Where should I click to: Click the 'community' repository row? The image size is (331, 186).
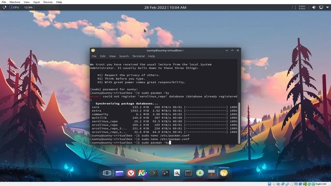click(x=164, y=114)
